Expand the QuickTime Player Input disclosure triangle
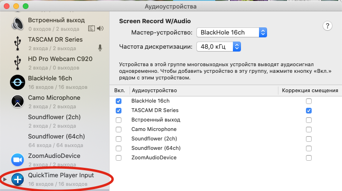Image resolution: width=342 pixels, height=191 pixels. pyautogui.click(x=5, y=179)
